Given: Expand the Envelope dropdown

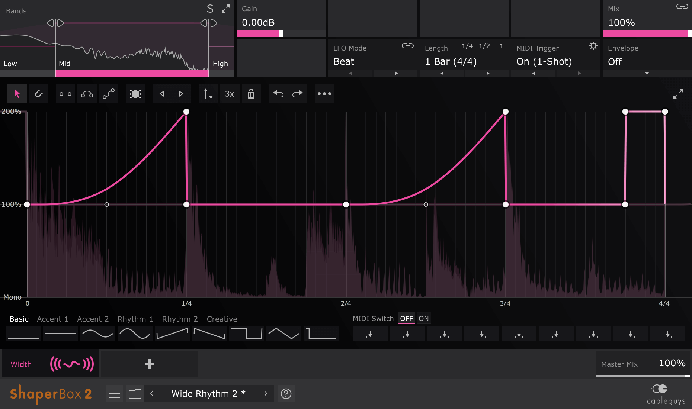Looking at the screenshot, I should pos(647,73).
